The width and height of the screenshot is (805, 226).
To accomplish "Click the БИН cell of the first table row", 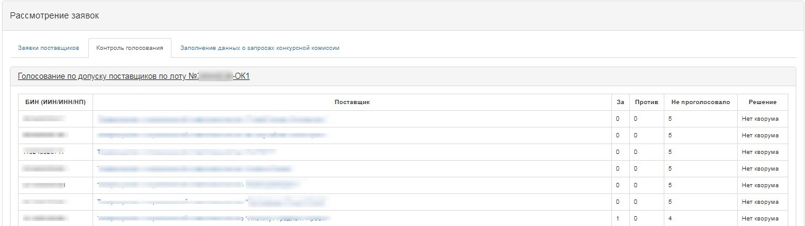I will click(44, 118).
